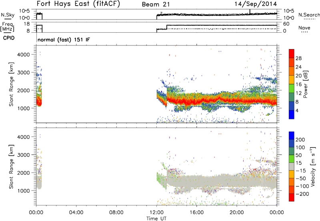320x221 pixels.
Task: Click the 'Slant Range [km]' label of power panel
Action: (x=11, y=84)
